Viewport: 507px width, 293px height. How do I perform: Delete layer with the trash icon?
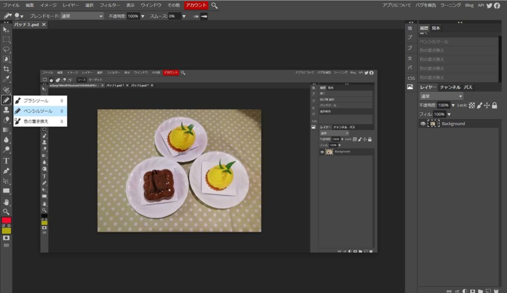[496, 291]
